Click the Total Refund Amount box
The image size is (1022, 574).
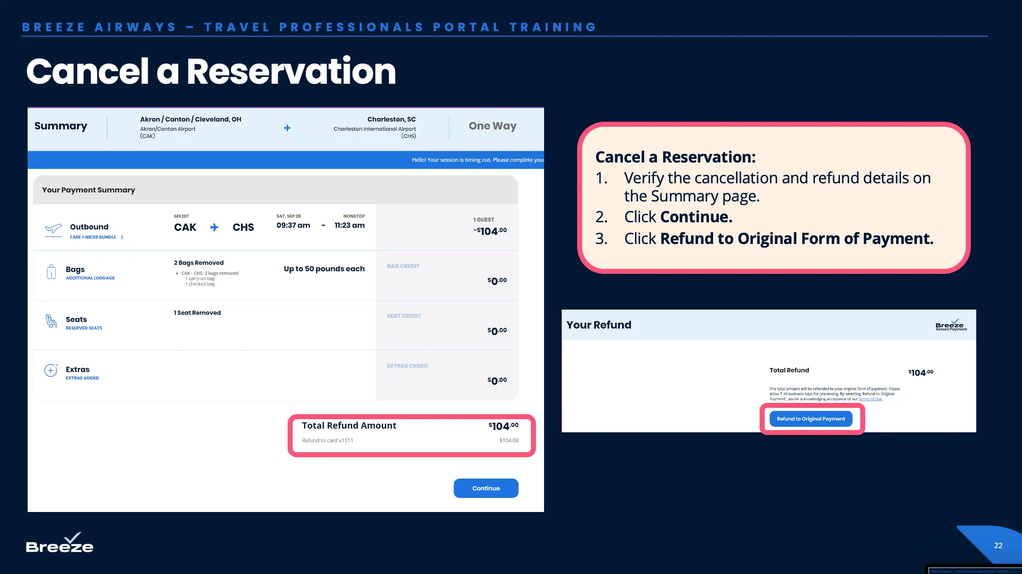click(411, 435)
